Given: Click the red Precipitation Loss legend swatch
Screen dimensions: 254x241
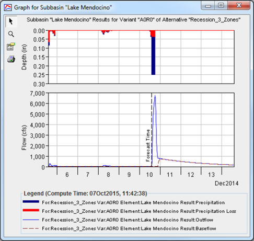Looking at the screenshot, I should click(31, 210).
